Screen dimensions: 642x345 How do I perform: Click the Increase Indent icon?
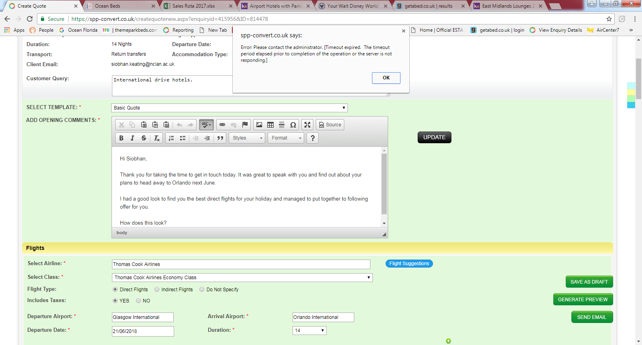(207, 138)
